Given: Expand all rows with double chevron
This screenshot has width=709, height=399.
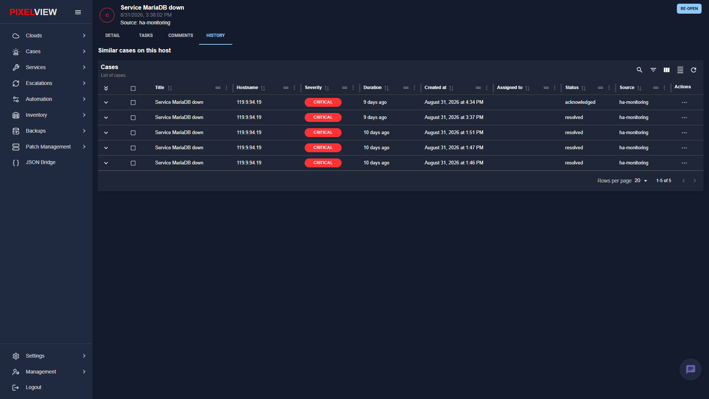Looking at the screenshot, I should tap(106, 88).
